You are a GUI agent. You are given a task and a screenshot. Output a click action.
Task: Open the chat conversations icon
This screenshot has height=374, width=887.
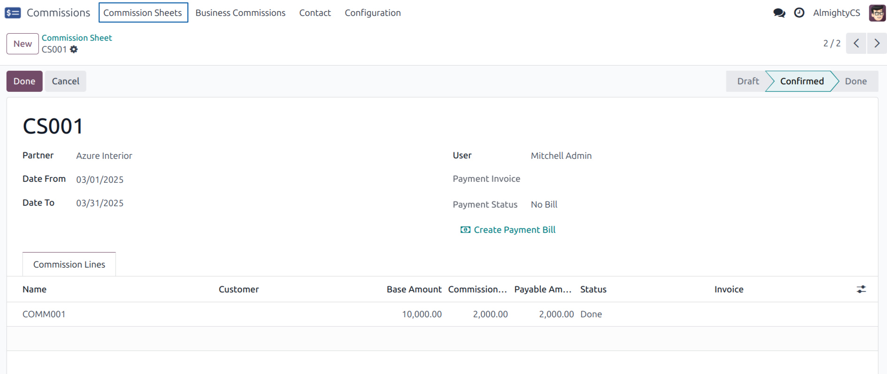point(779,13)
